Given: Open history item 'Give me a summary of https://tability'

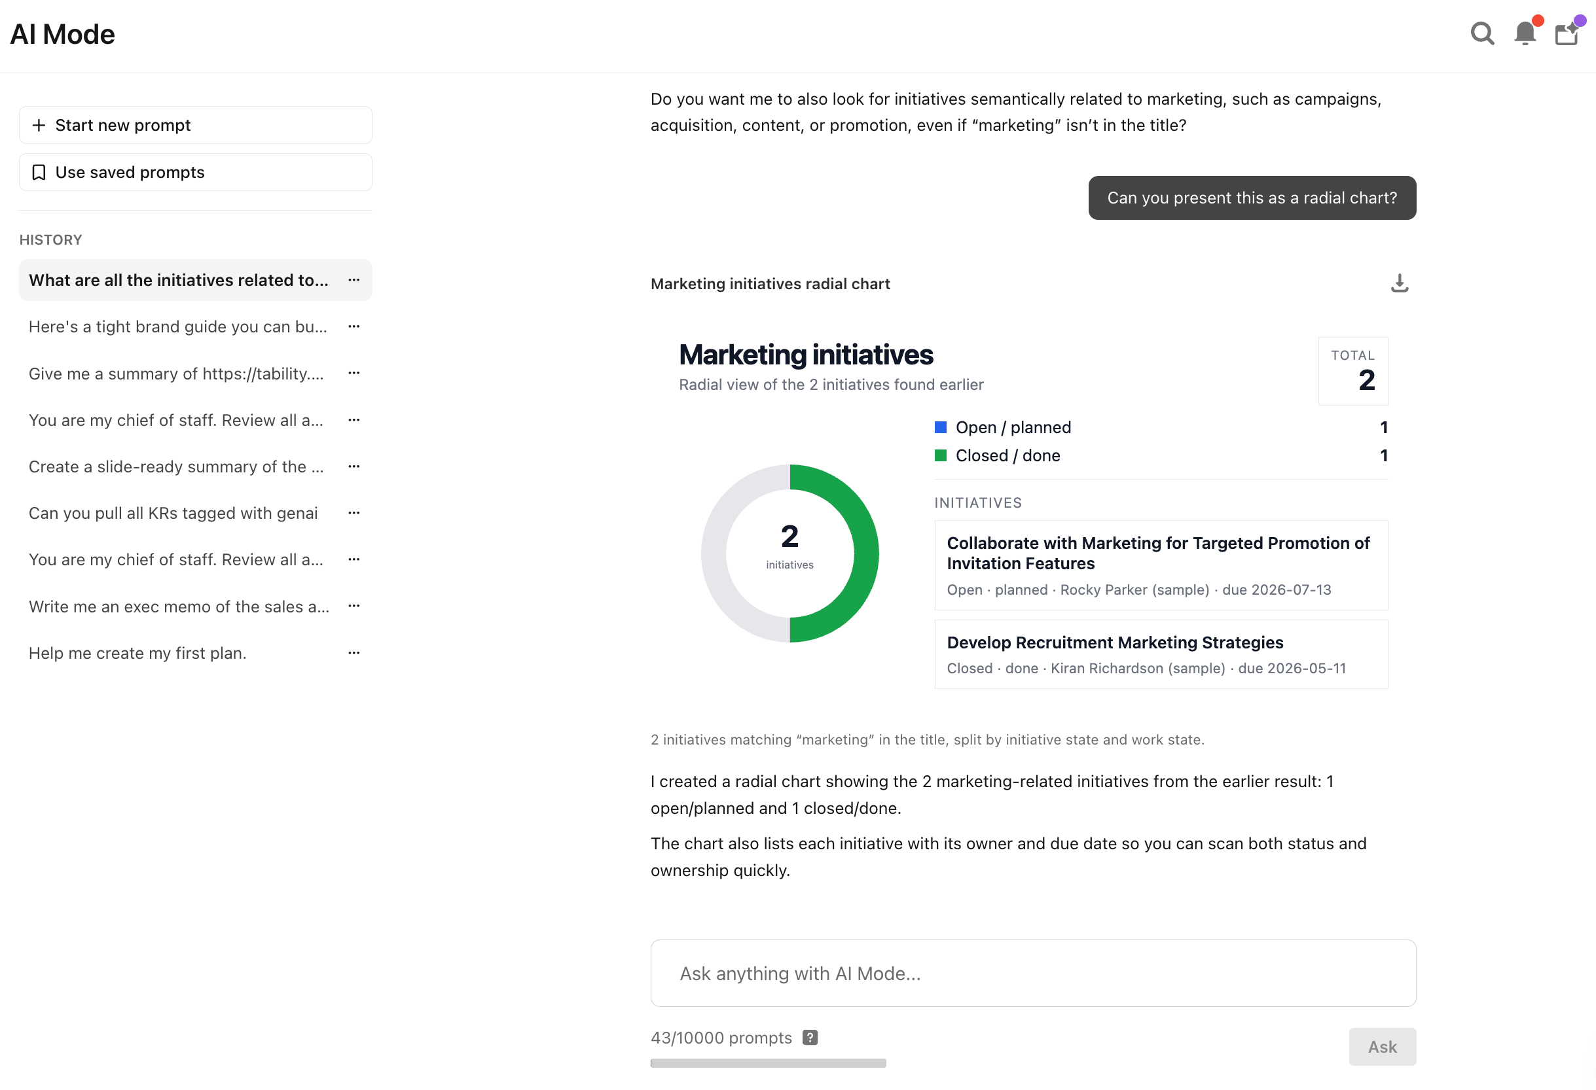Looking at the screenshot, I should pos(176,374).
